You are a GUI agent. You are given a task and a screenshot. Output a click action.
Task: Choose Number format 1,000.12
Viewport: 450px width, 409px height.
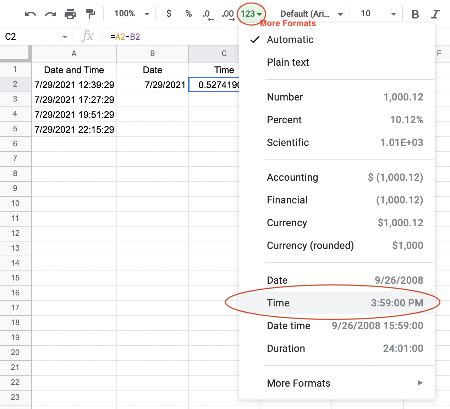pos(337,97)
